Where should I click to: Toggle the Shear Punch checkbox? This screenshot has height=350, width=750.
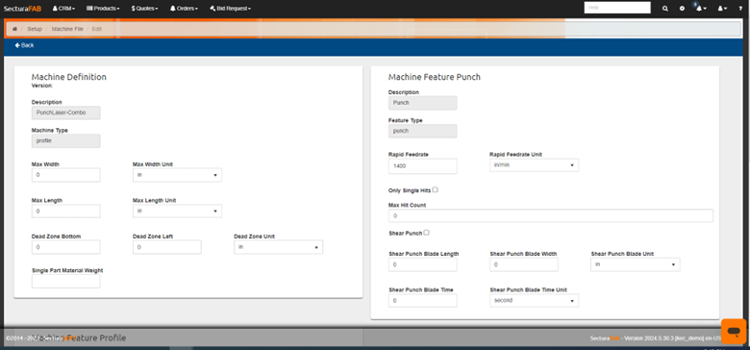[426, 233]
